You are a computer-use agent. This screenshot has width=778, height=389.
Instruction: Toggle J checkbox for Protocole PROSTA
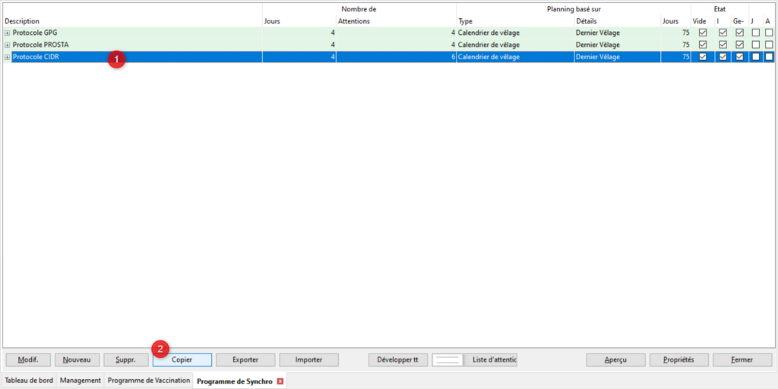click(755, 45)
